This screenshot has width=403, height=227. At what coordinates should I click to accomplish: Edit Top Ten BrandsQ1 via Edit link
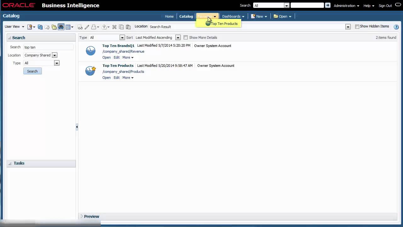click(x=116, y=57)
